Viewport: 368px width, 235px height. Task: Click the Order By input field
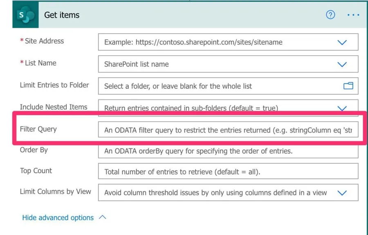(228, 151)
